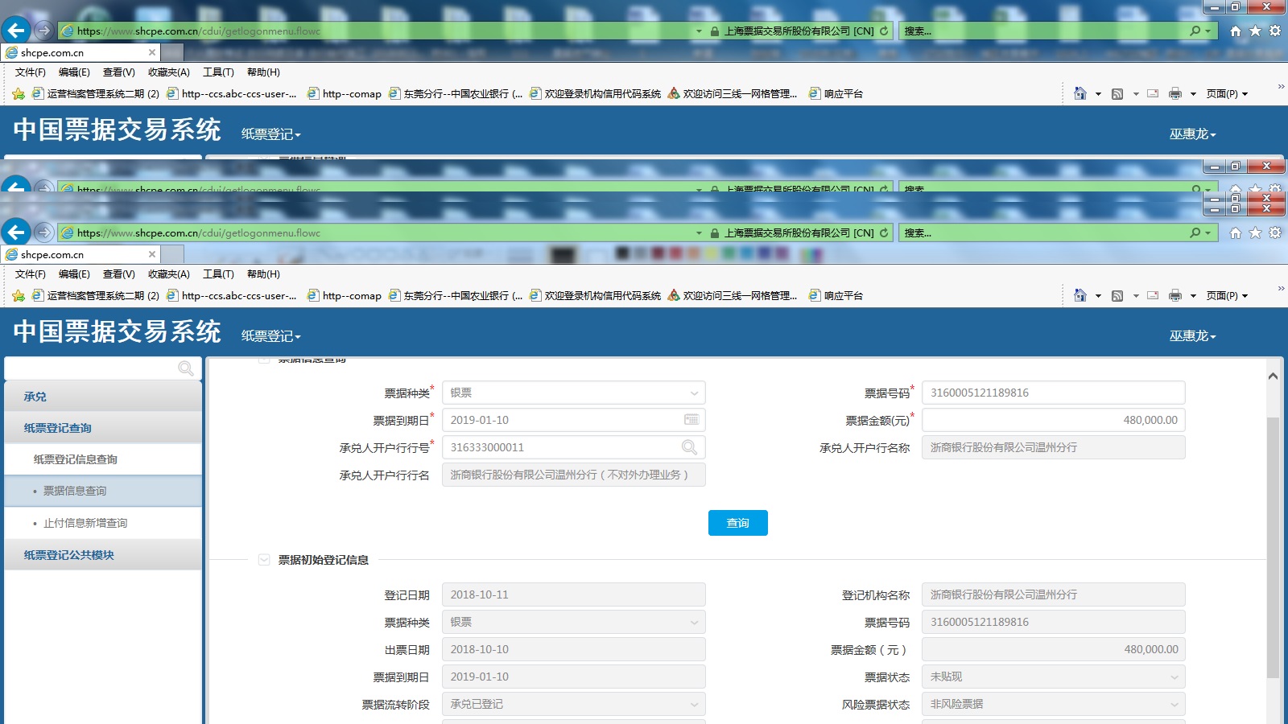The height and width of the screenshot is (724, 1288).
Task: Click the 票据号码 input in the query form
Action: tap(1053, 393)
